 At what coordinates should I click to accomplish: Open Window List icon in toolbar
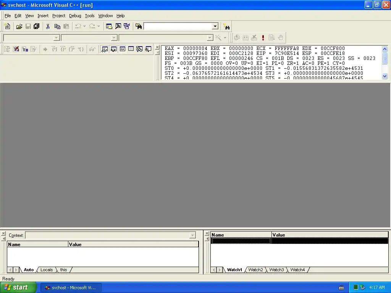(x=127, y=26)
